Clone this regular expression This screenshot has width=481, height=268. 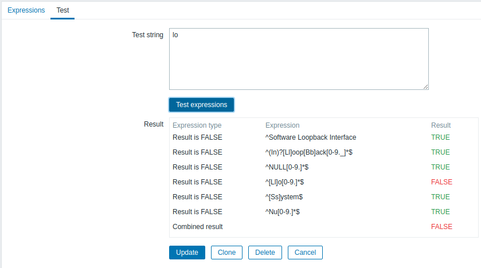[226, 253]
